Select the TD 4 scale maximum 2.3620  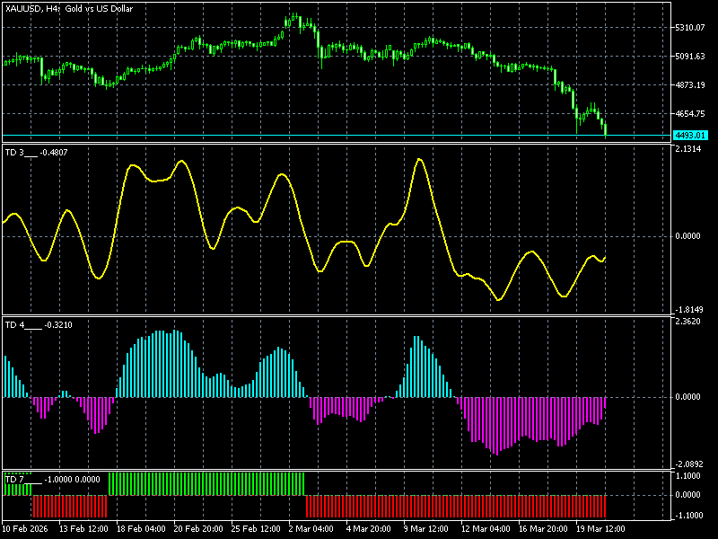pos(687,322)
